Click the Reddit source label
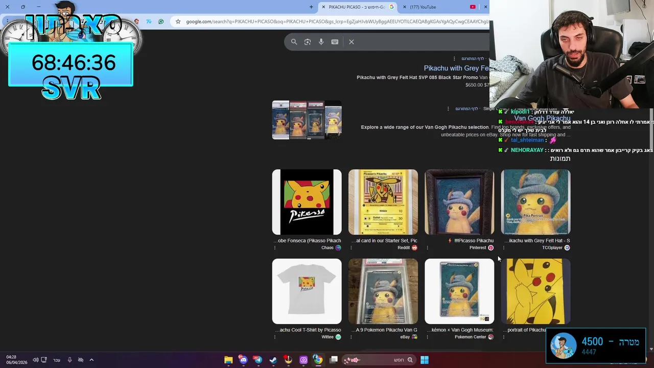The width and height of the screenshot is (654, 368). (407, 248)
